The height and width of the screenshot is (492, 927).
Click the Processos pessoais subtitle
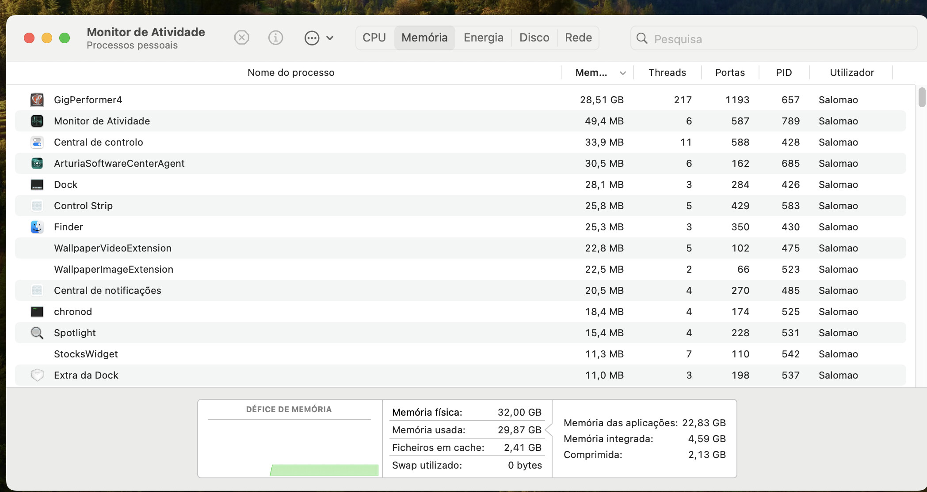point(132,45)
